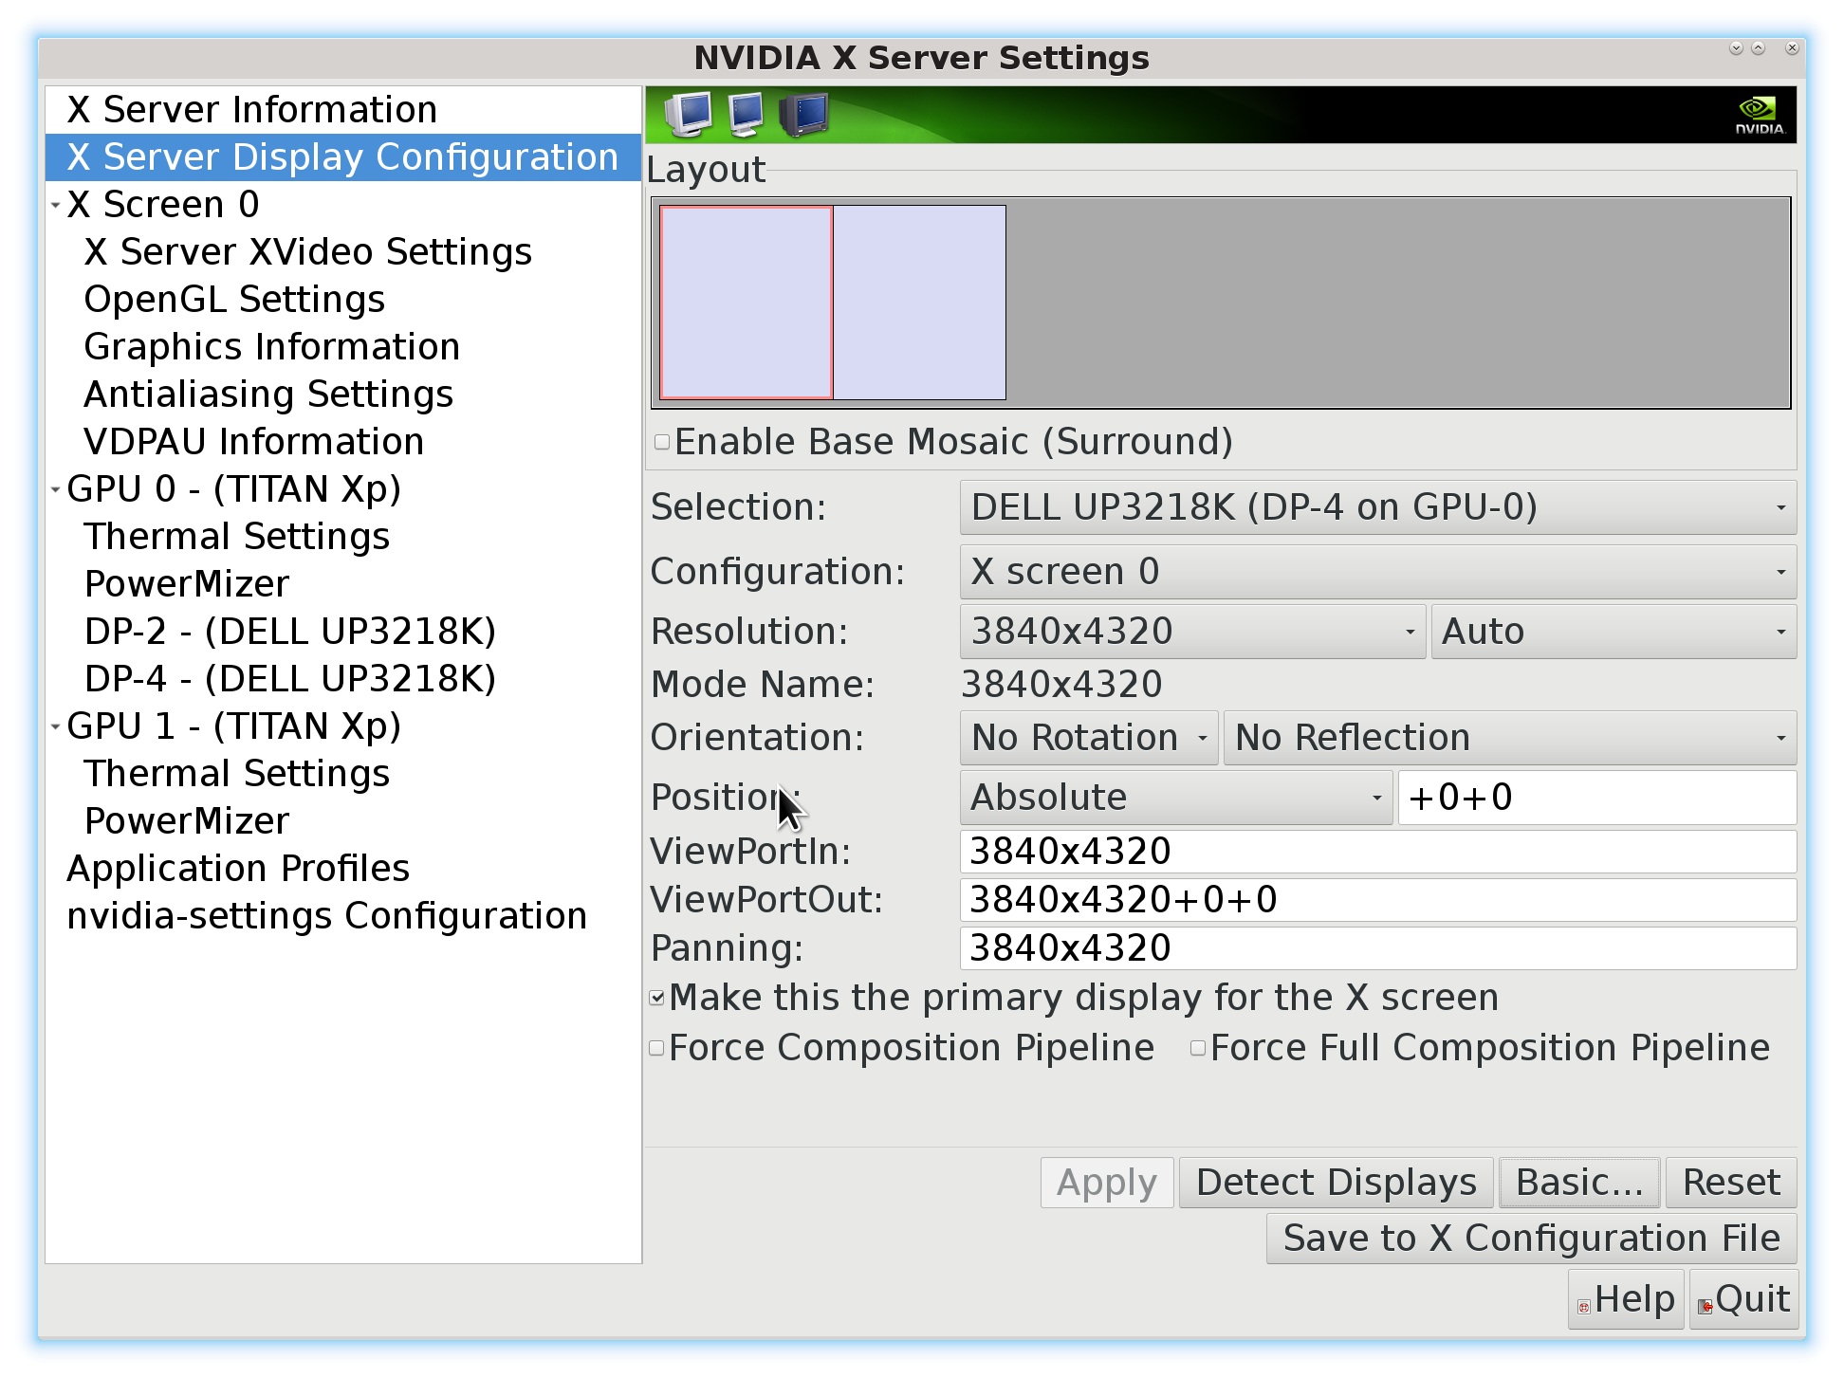Click the position offset field +0+0
Viewport: 1844px width, 1378px height.
pyautogui.click(x=1597, y=798)
